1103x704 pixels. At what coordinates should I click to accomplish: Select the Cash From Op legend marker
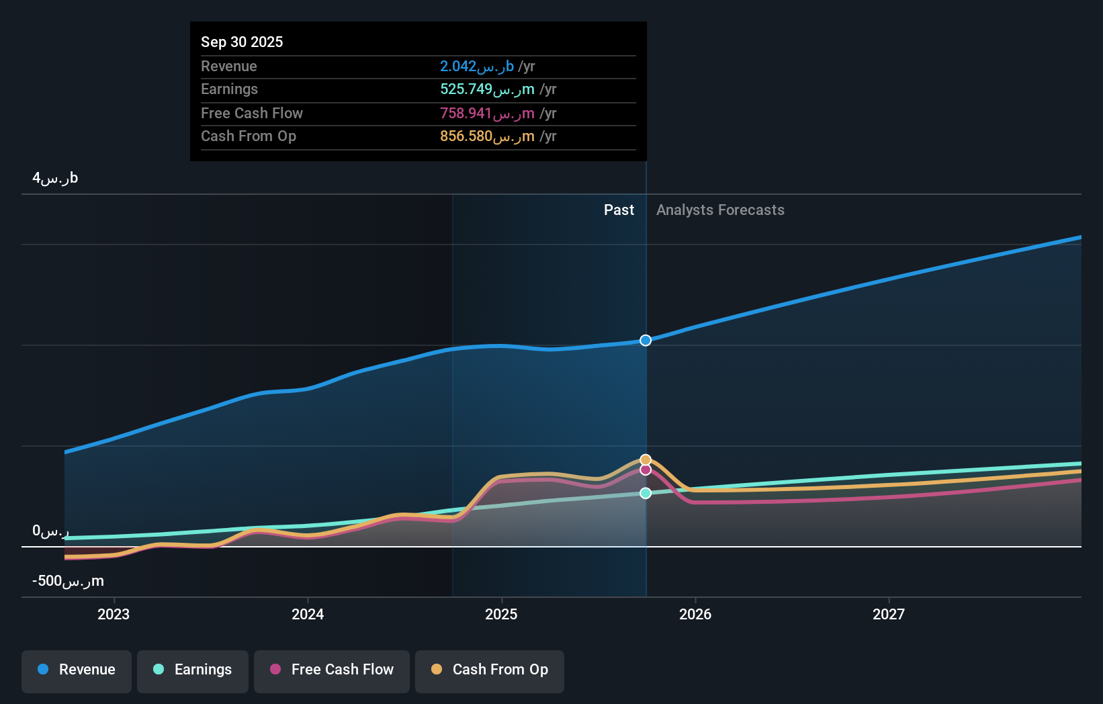[x=437, y=670]
